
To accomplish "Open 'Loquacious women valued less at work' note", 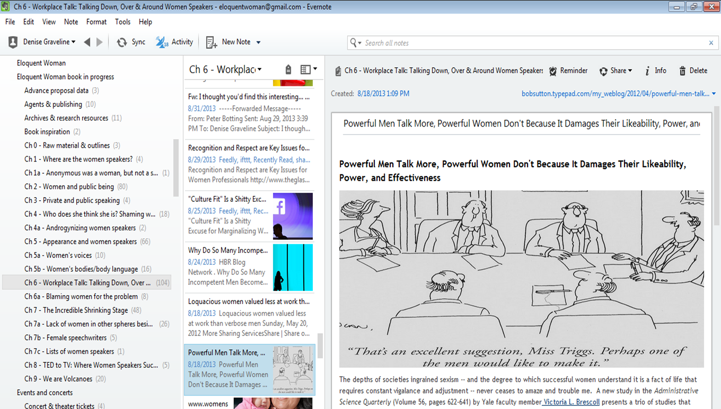I will 249,317.
